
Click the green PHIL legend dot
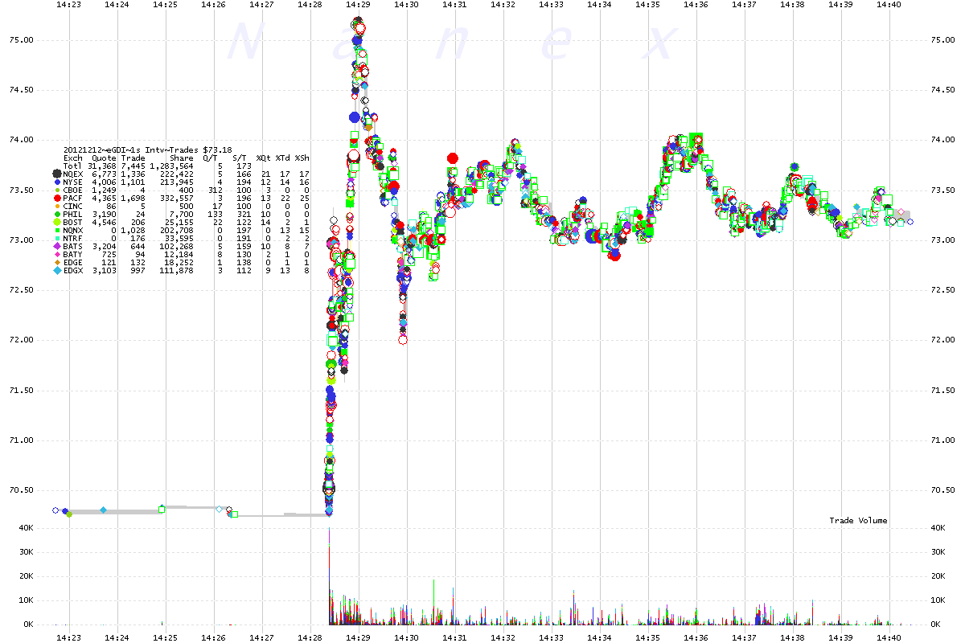(56, 214)
